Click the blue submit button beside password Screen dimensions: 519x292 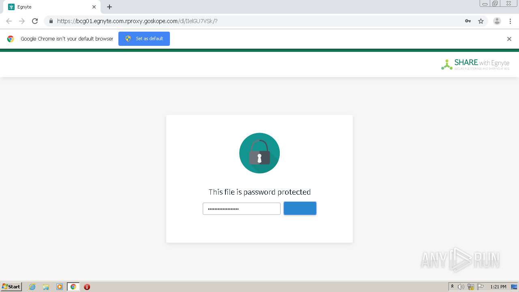[x=300, y=208]
